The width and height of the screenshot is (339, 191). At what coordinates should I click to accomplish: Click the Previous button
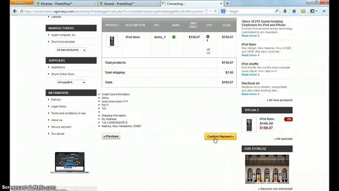tap(111, 136)
